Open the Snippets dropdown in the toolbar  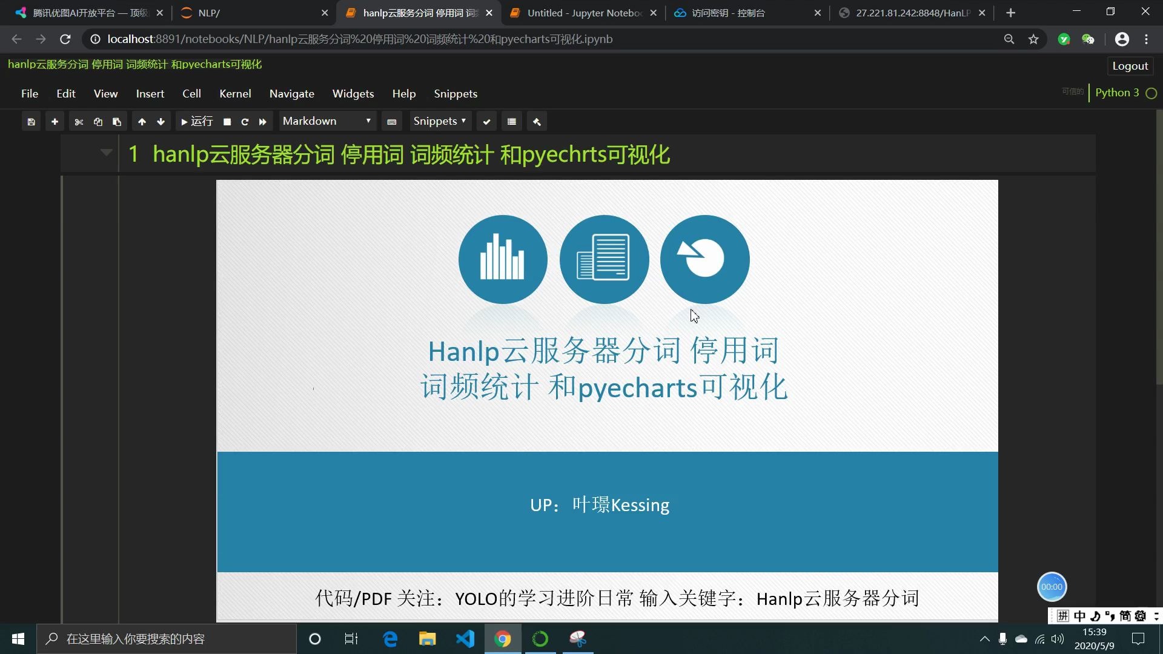click(x=440, y=121)
